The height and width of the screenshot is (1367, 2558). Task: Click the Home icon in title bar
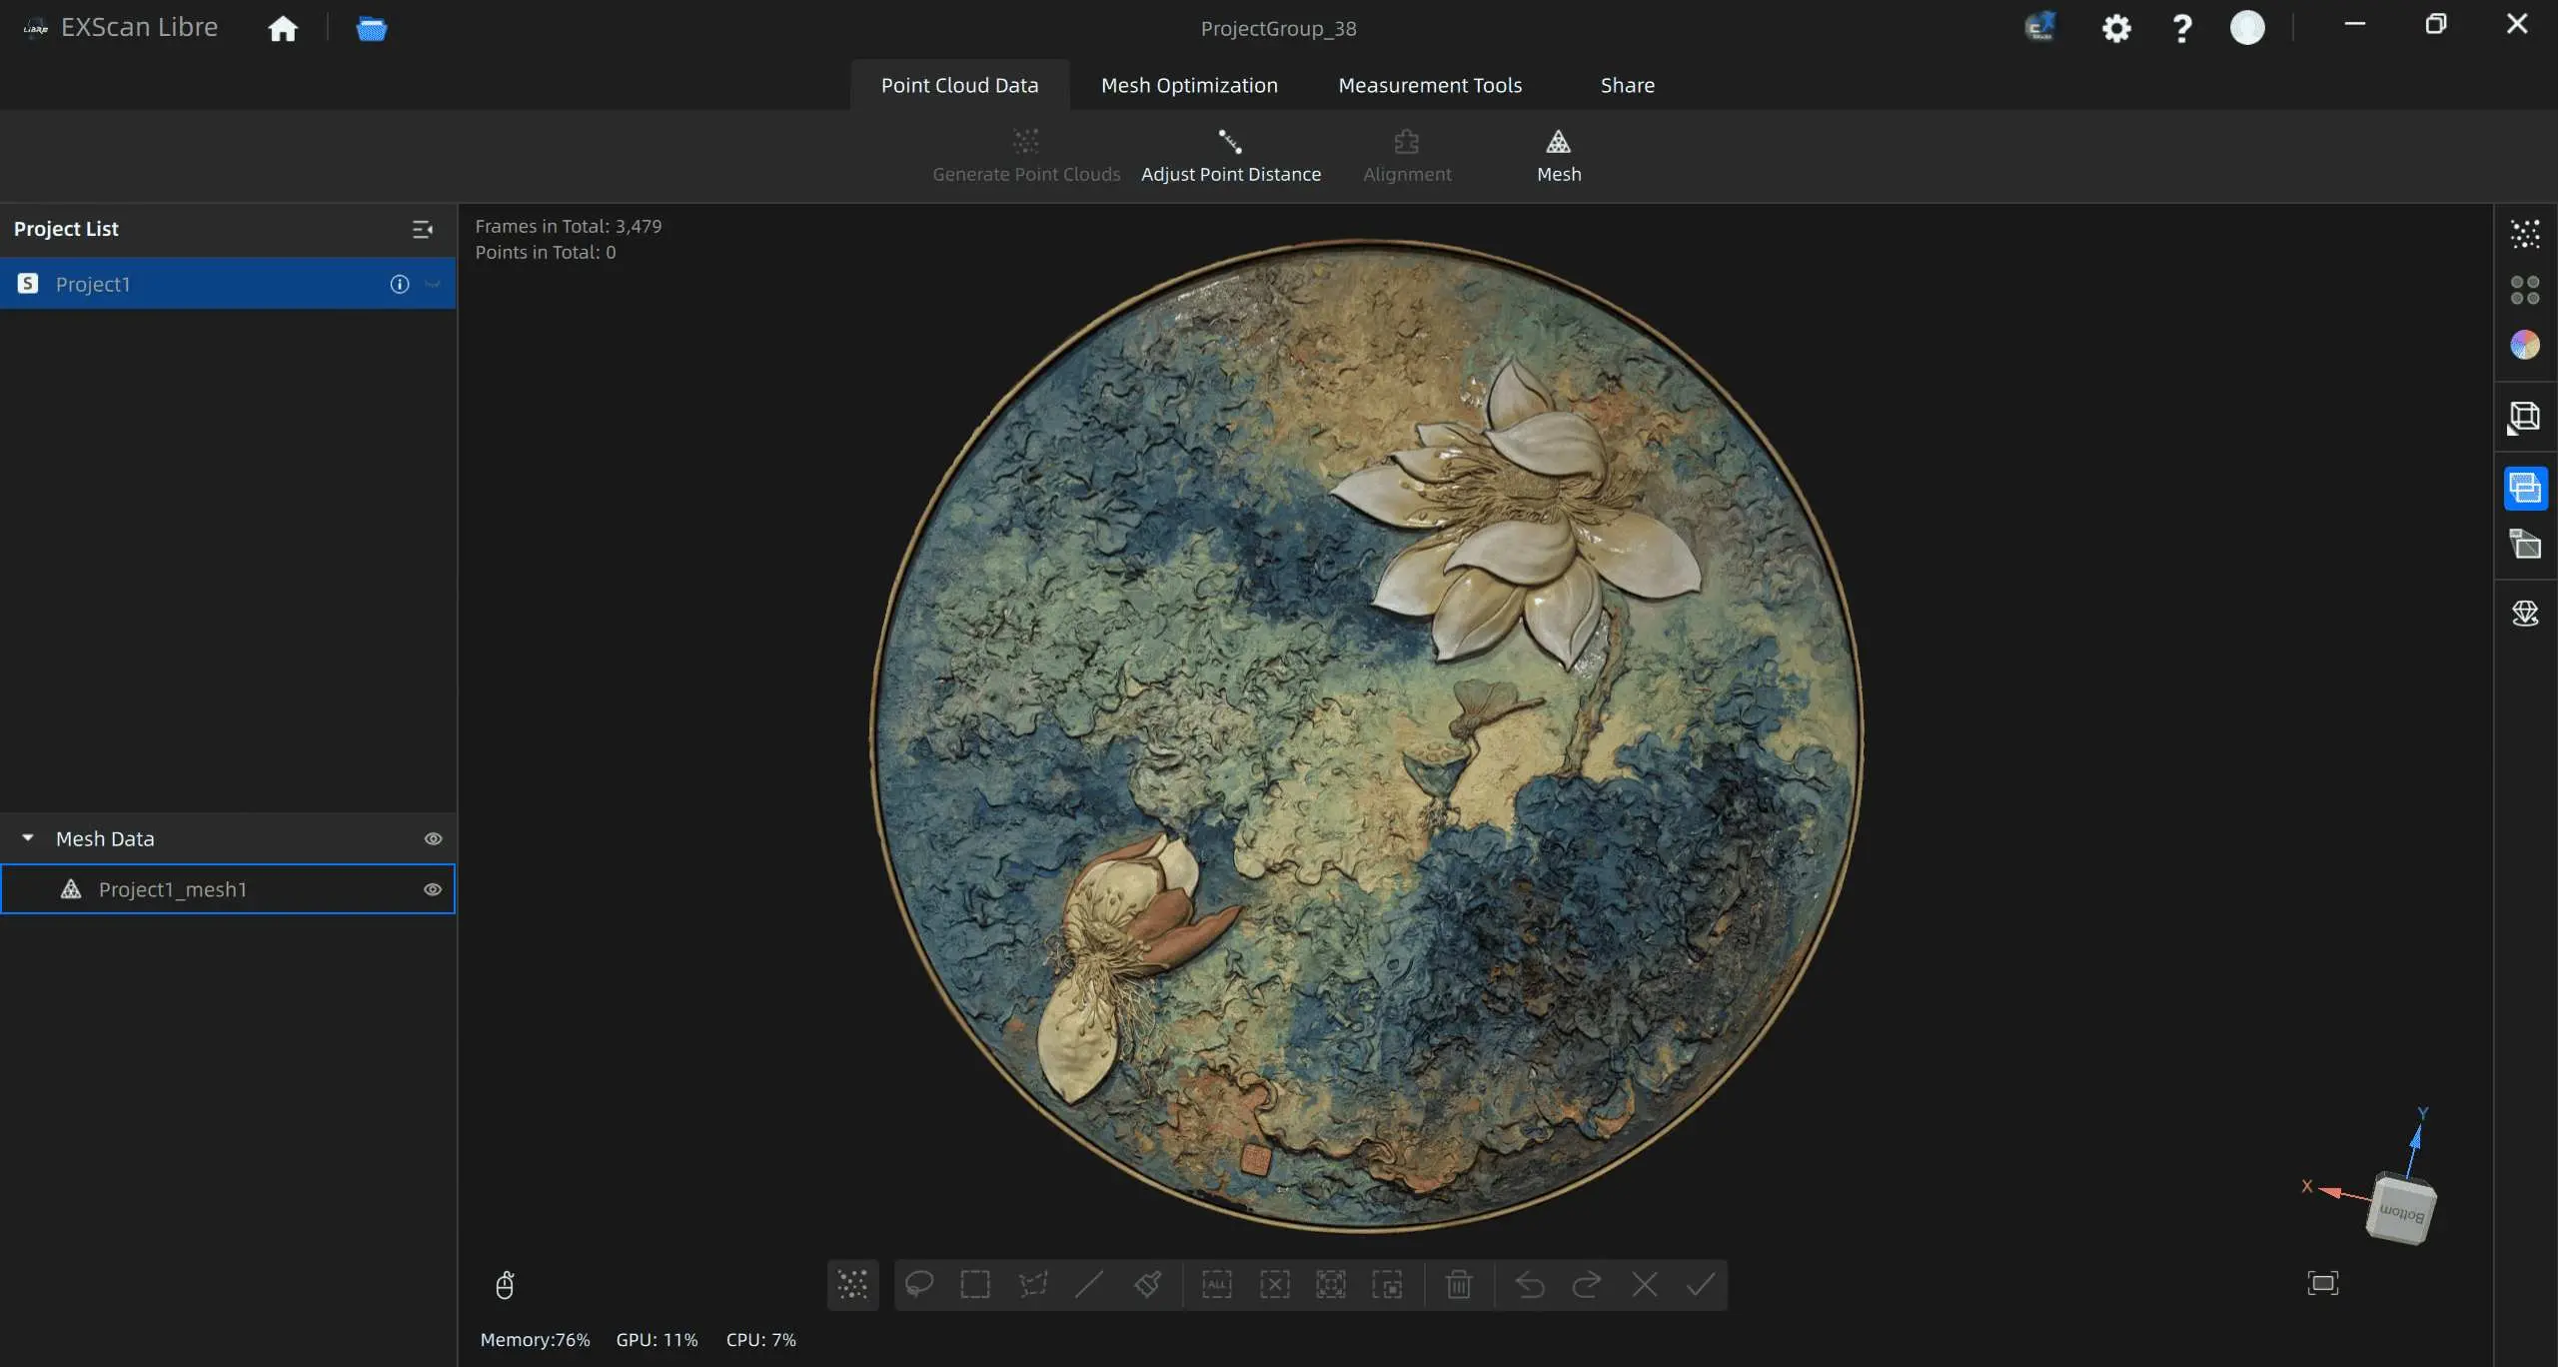[x=283, y=28]
